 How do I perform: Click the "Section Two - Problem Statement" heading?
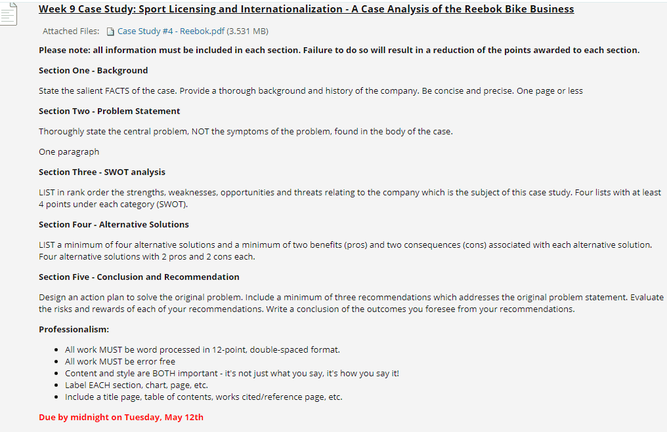click(109, 111)
